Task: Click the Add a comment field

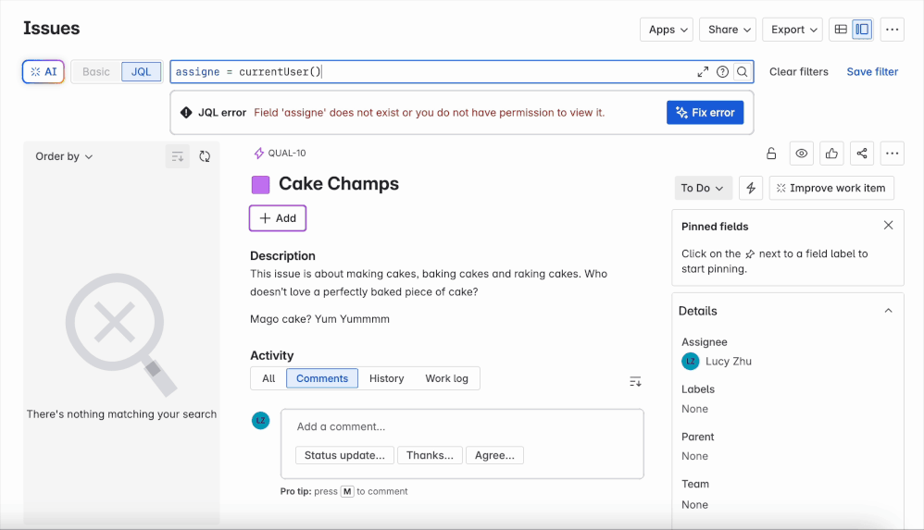Action: pyautogui.click(x=461, y=426)
